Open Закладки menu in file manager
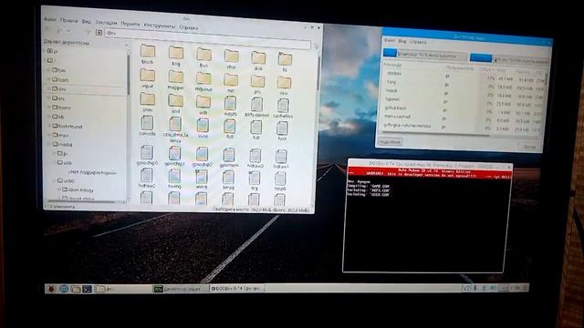Screen dimensions: 584x328 pos(106,23)
